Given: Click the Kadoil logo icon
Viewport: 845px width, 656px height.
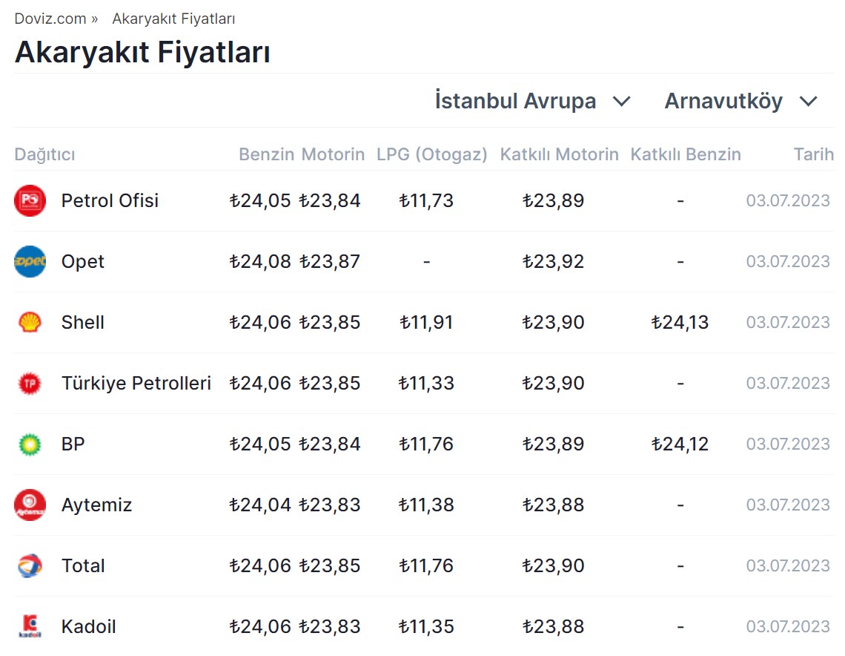Looking at the screenshot, I should pyautogui.click(x=30, y=627).
